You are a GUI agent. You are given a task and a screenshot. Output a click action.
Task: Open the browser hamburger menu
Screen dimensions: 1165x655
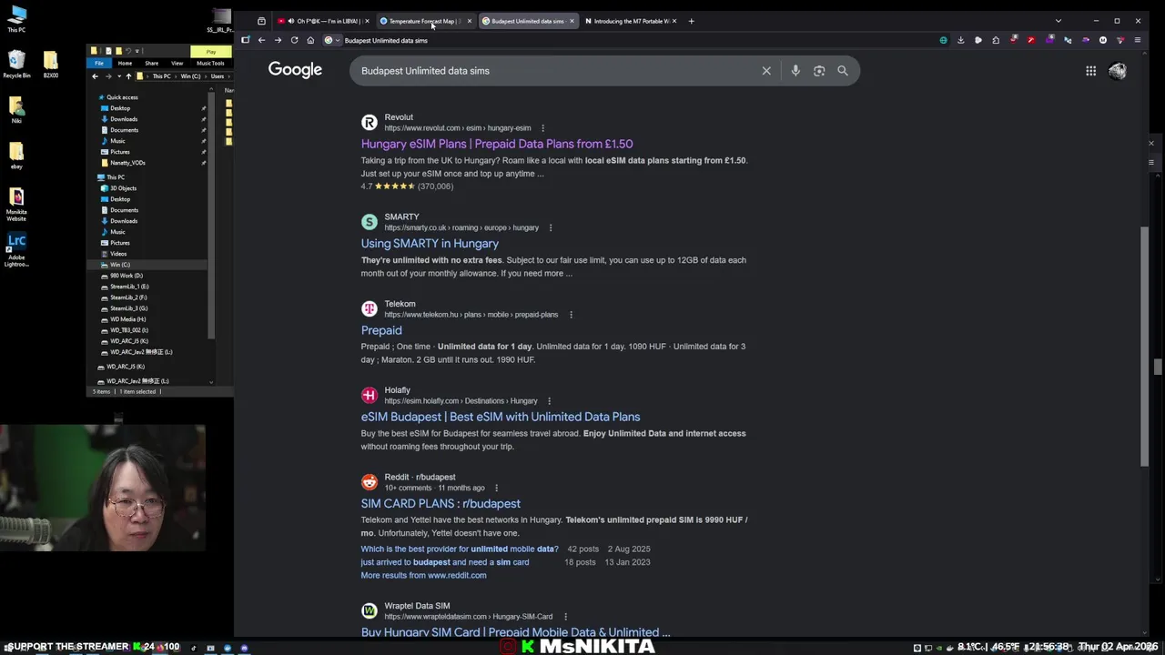tap(1138, 40)
